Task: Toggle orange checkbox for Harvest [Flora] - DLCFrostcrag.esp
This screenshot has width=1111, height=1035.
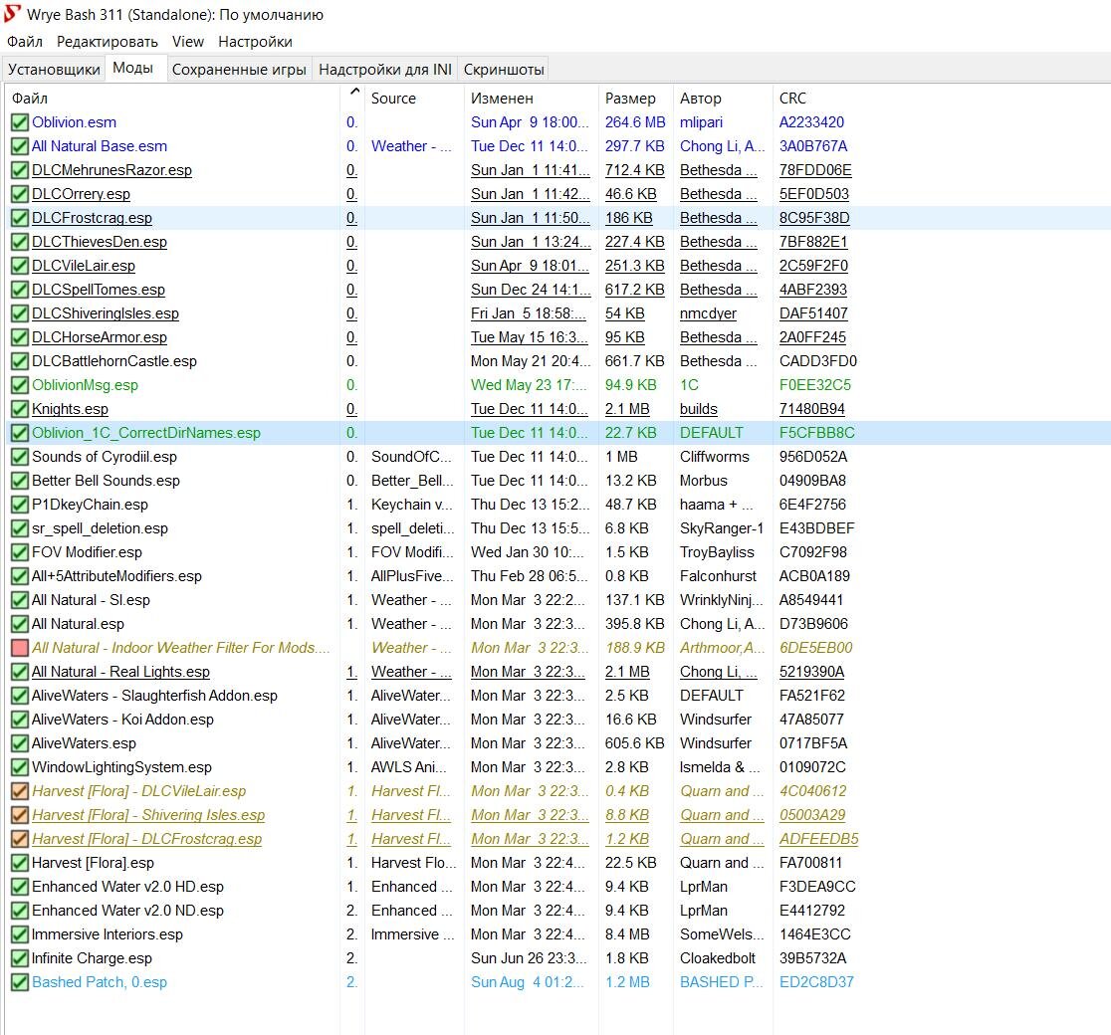Action: (20, 840)
